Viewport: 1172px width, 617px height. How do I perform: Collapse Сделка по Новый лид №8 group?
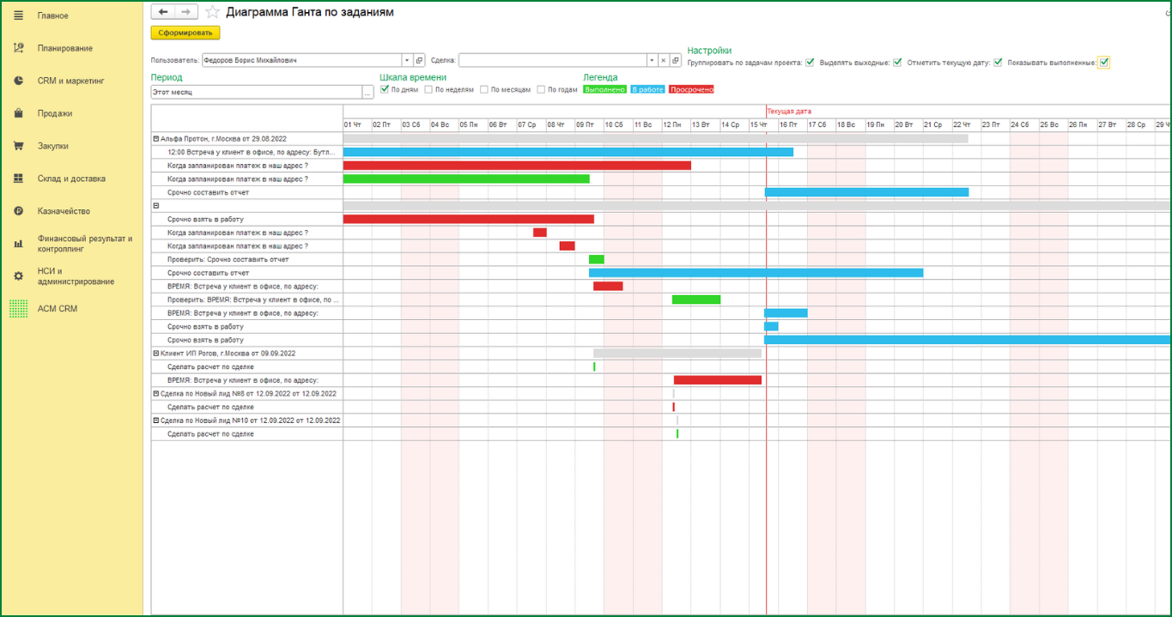pyautogui.click(x=156, y=394)
